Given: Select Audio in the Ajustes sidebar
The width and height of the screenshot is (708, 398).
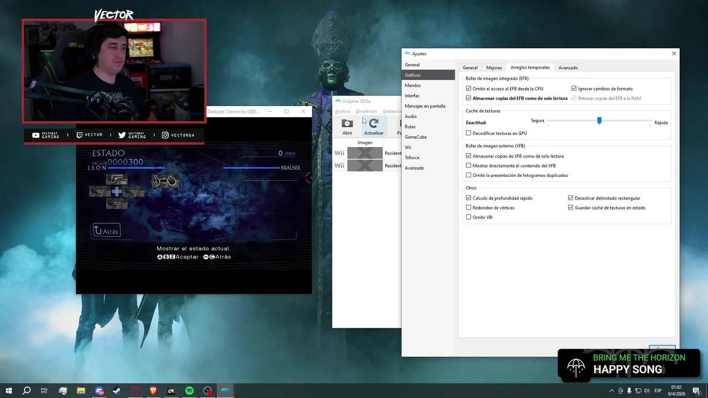Looking at the screenshot, I should coord(429,116).
